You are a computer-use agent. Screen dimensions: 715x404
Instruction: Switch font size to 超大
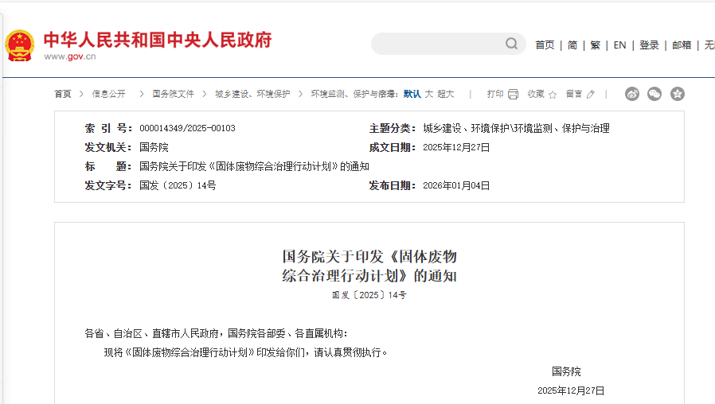point(445,94)
